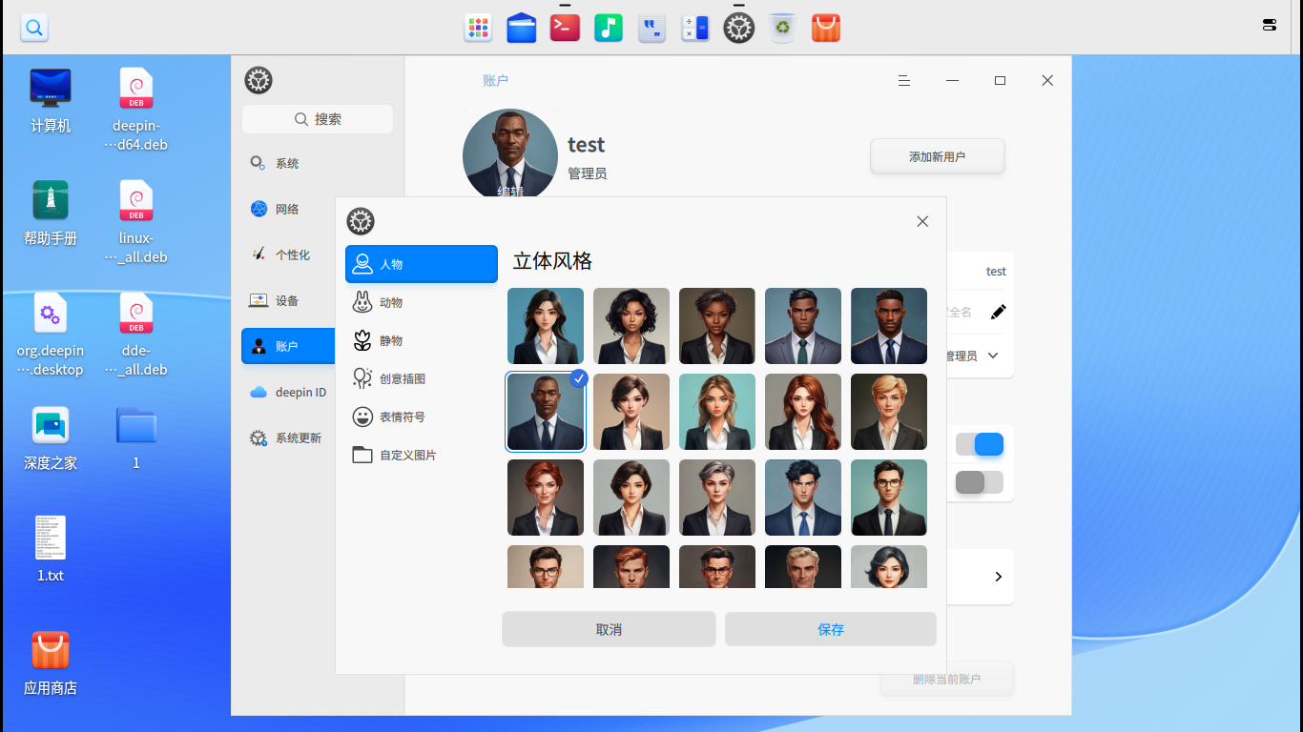Open the 帮助手册 help manual desktop icon
1303x732 pixels.
coord(51,213)
